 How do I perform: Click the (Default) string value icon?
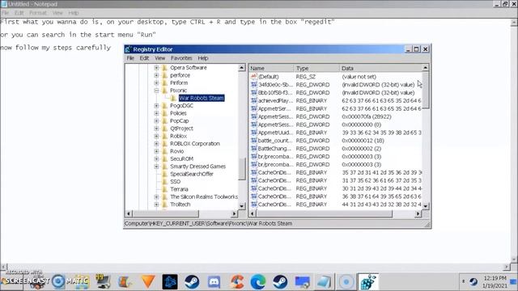pos(253,77)
